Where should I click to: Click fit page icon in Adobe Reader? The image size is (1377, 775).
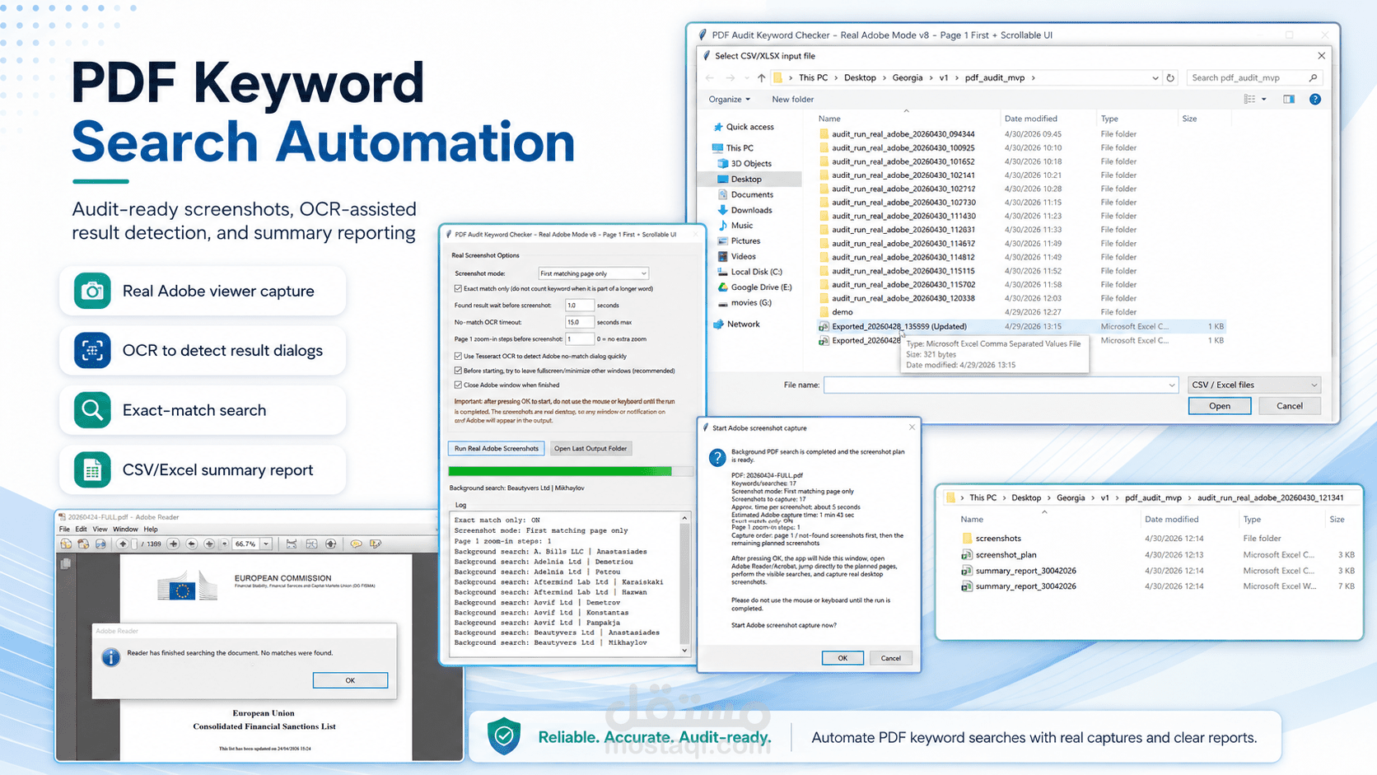click(311, 544)
